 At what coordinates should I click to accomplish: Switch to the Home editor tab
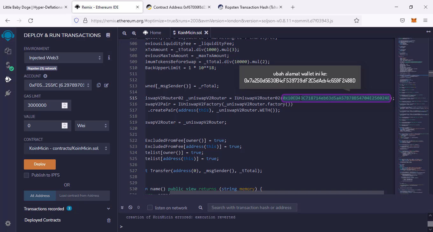coord(152,33)
